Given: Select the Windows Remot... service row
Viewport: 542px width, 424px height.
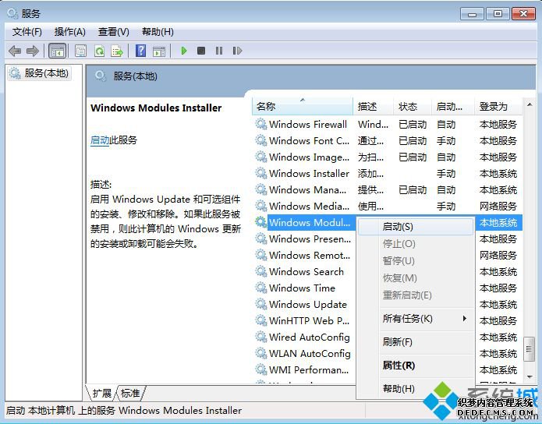Looking at the screenshot, I should [x=304, y=255].
